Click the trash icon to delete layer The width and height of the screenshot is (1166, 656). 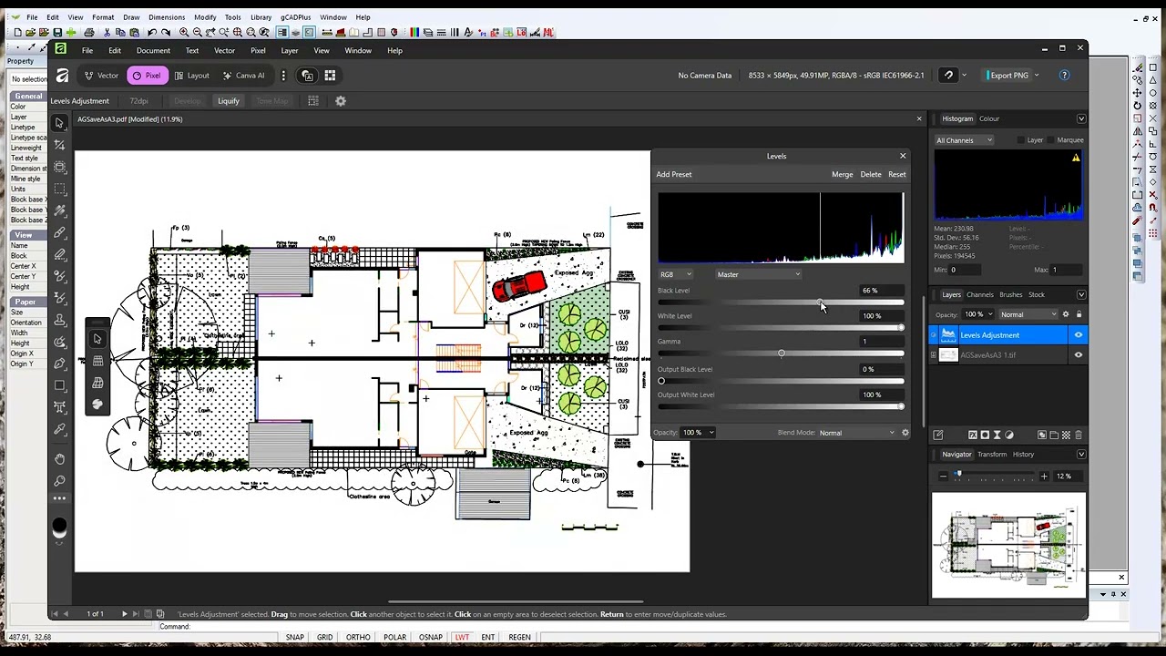pyautogui.click(x=1079, y=435)
